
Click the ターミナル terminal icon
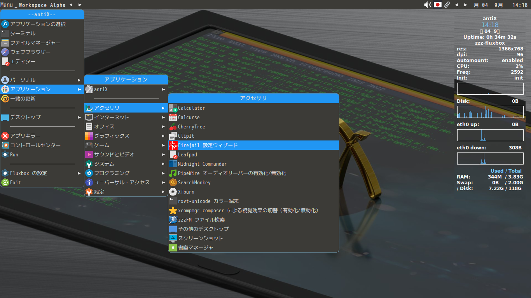5,33
